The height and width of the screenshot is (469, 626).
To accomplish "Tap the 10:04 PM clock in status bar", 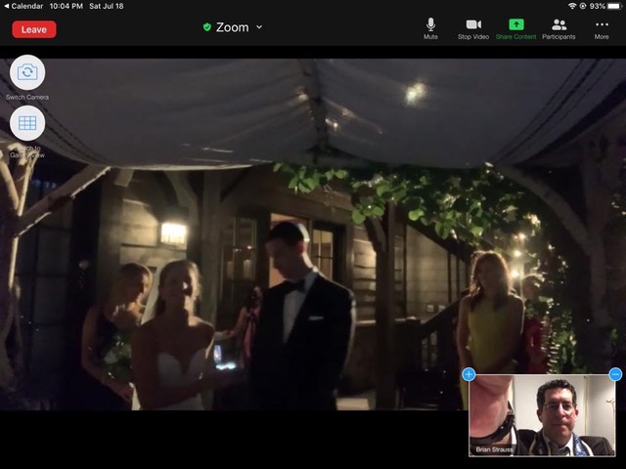I will [x=68, y=6].
